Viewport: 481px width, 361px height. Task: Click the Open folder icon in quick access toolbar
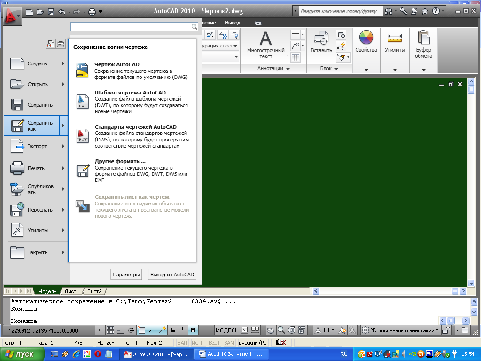click(40, 12)
